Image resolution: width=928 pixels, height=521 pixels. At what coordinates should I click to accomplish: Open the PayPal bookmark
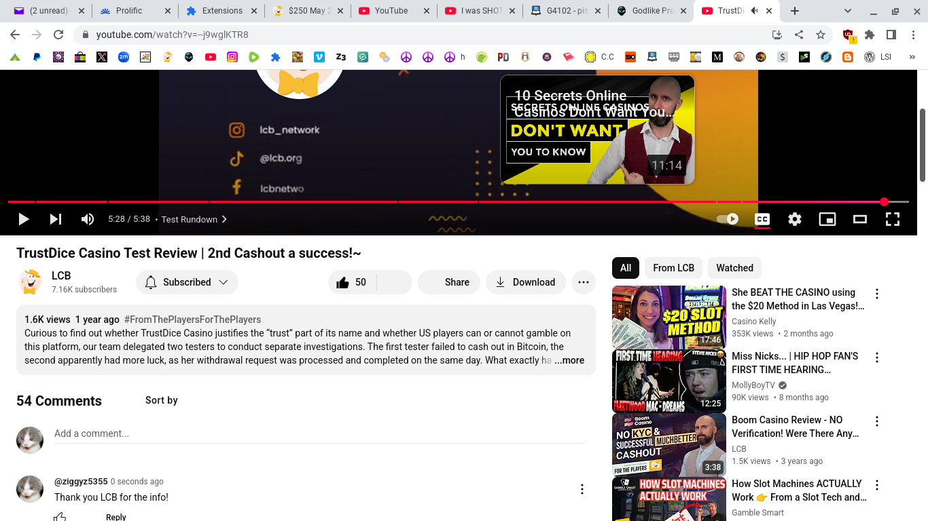[37, 57]
